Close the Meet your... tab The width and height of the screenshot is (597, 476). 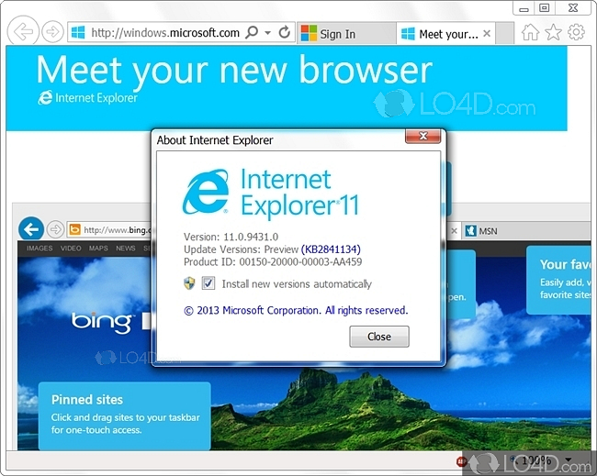click(x=487, y=33)
